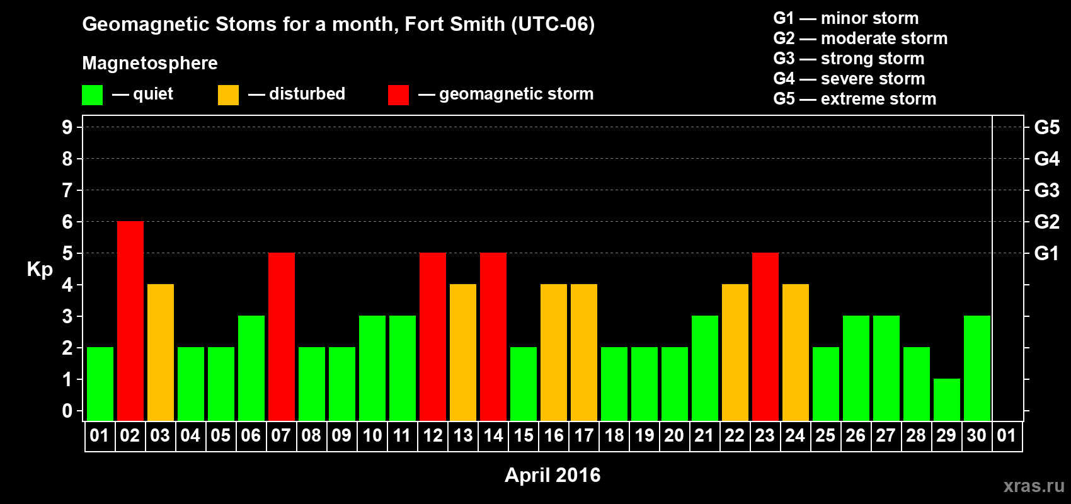Screen dimensions: 1071x504
Task: Click the red bar for April 14
Action: tap(493, 337)
